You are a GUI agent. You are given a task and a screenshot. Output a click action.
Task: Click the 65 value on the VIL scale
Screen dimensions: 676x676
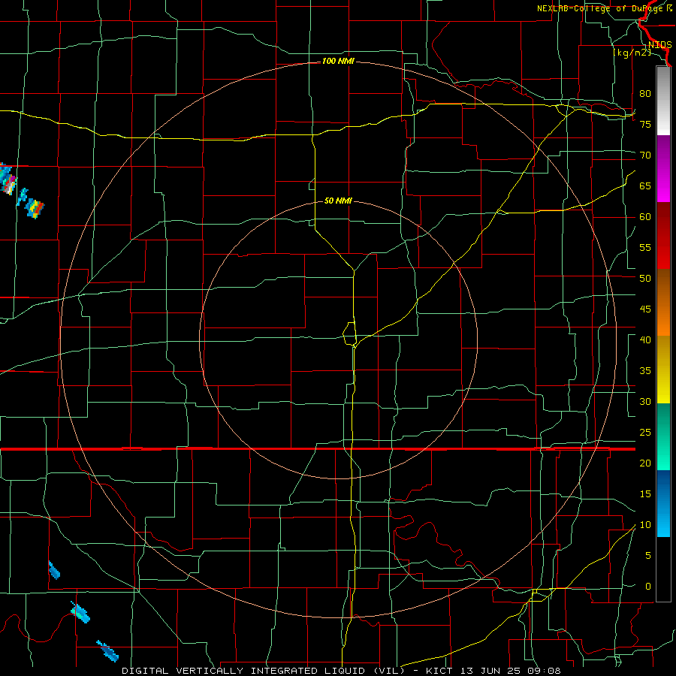pyautogui.click(x=645, y=186)
